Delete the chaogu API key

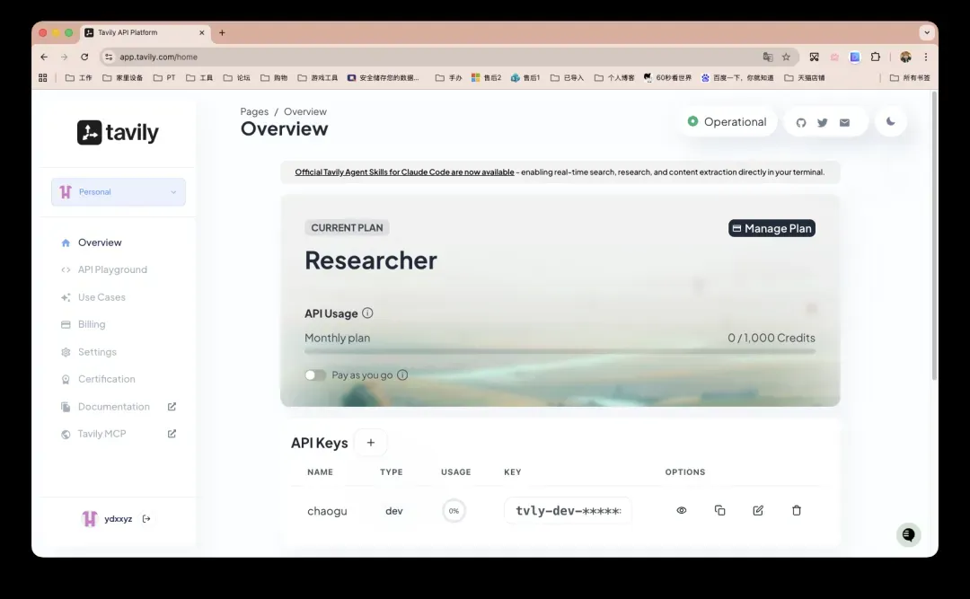(797, 510)
